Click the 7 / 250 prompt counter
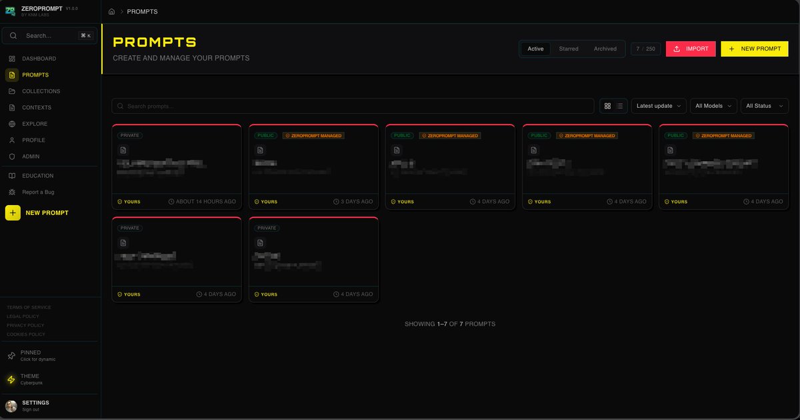 (645, 49)
